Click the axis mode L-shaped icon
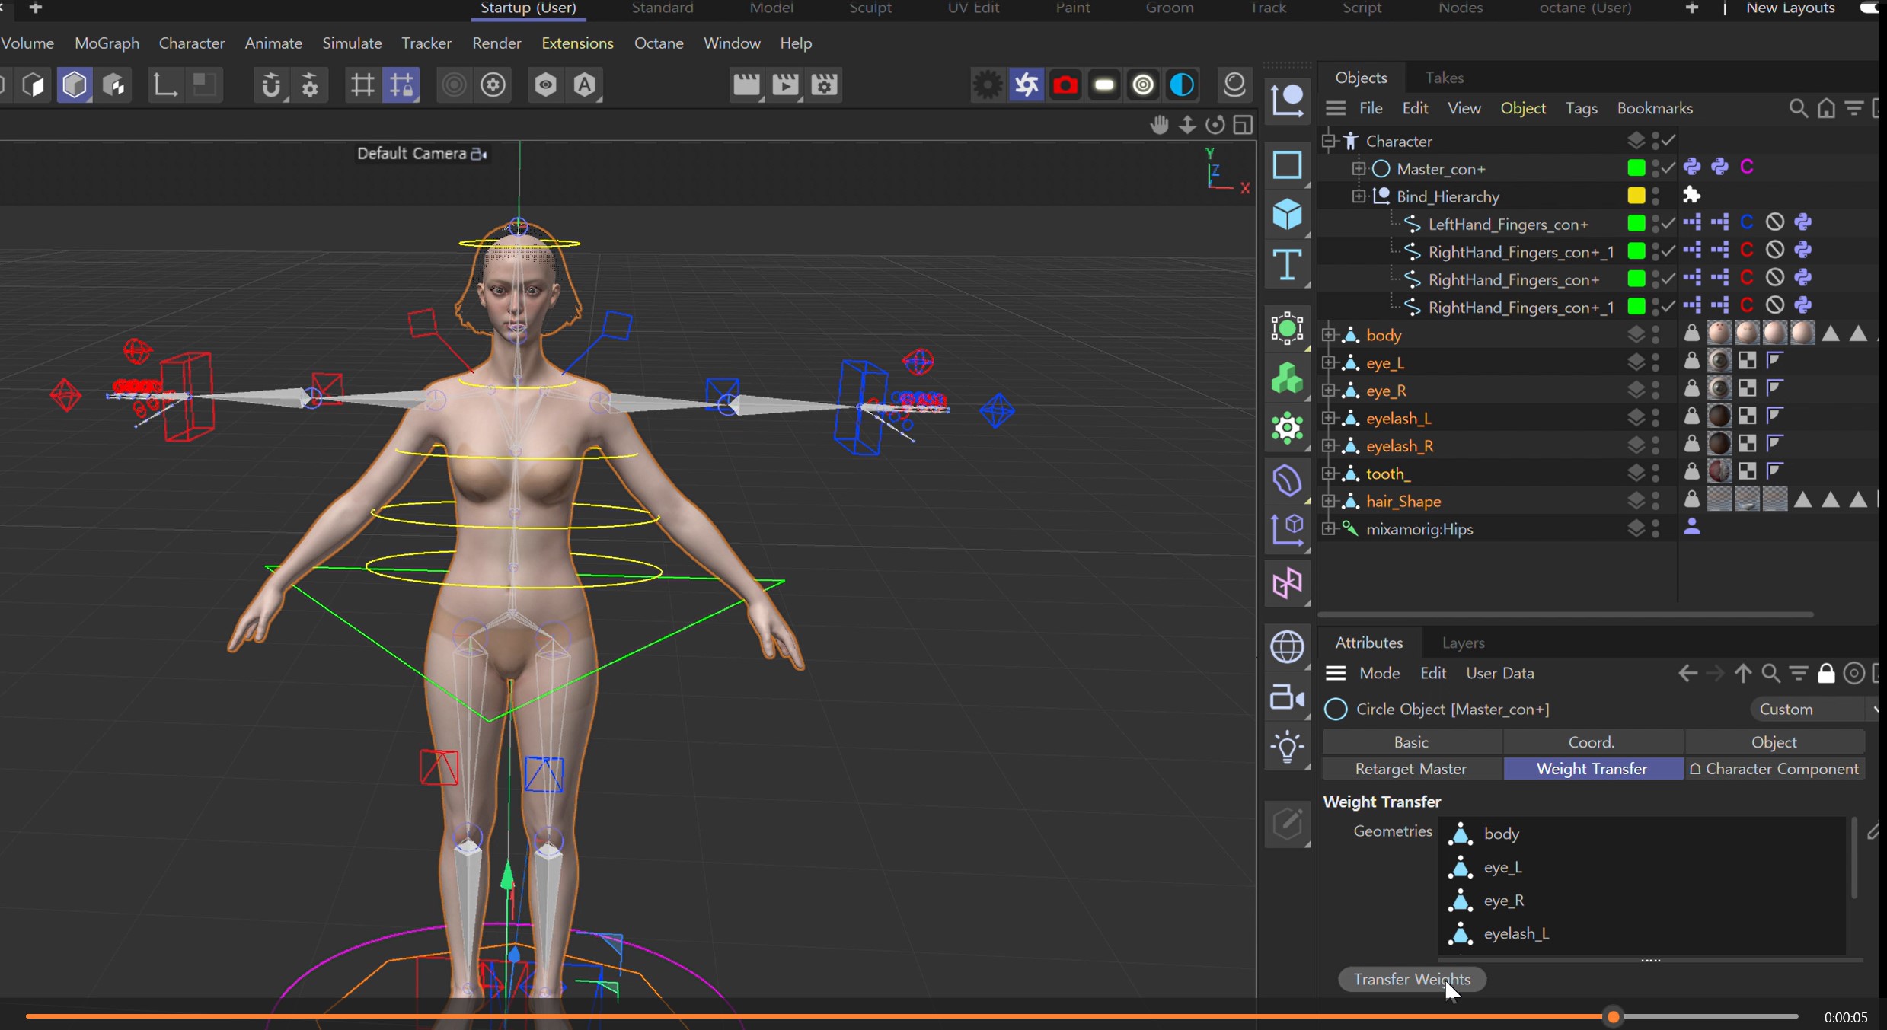Screen dimensions: 1887x1030 click(164, 85)
